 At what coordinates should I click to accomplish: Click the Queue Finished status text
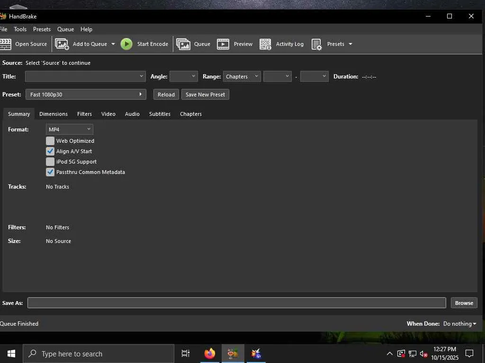coord(19,324)
